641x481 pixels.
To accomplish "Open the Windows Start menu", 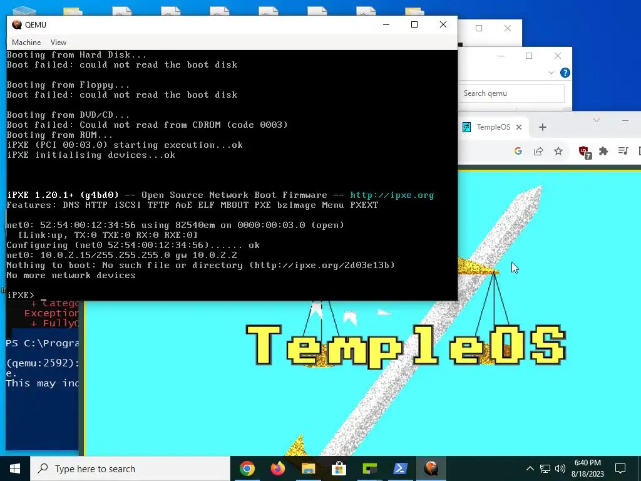I will click(15, 468).
